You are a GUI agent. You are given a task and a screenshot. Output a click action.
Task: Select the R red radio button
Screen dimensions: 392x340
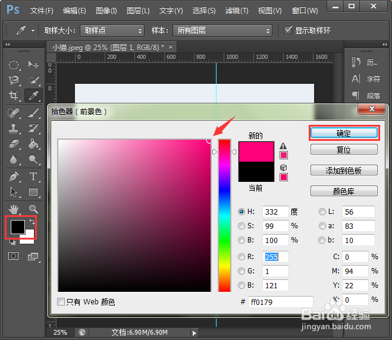click(242, 257)
